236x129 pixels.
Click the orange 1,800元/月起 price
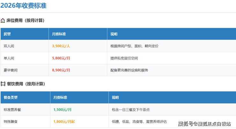[x=64, y=121]
